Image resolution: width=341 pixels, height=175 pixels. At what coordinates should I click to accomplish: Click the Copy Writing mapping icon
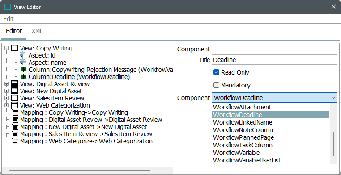15,113
